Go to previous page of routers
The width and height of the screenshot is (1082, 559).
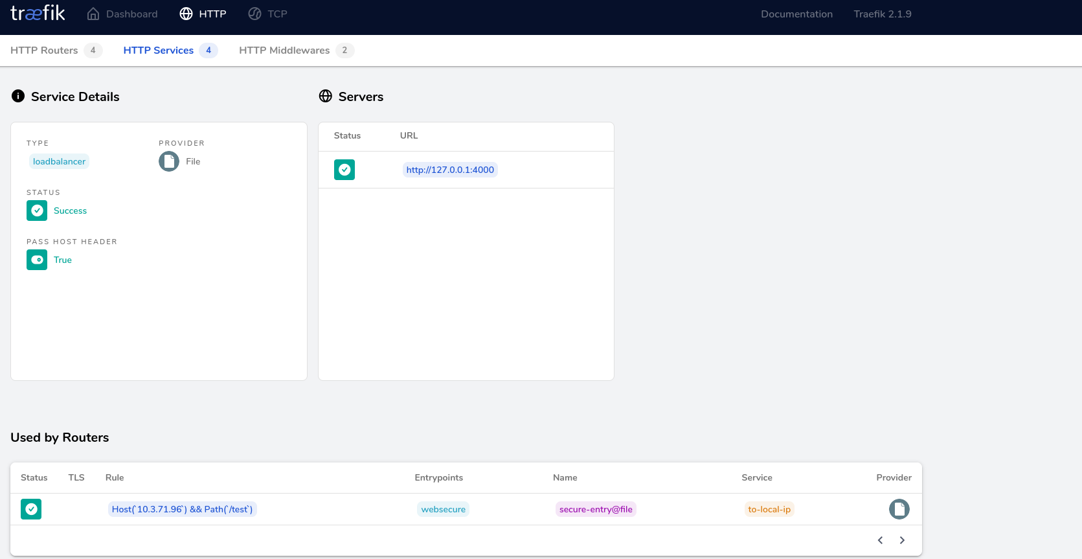[x=881, y=540]
